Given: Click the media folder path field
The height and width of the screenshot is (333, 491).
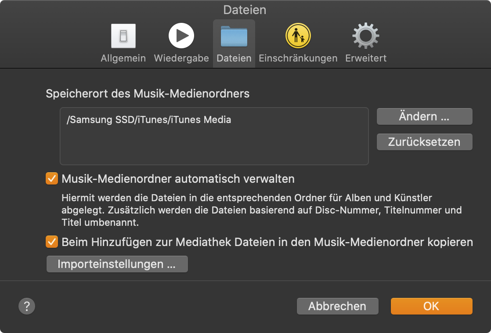Looking at the screenshot, I should [x=214, y=136].
